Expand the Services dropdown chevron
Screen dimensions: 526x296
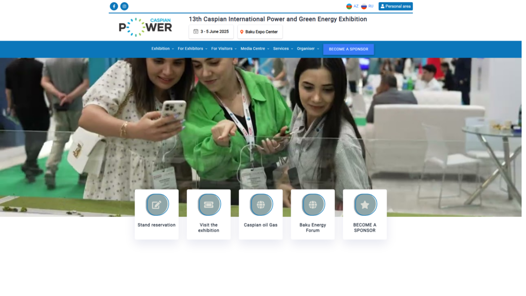coord(292,49)
